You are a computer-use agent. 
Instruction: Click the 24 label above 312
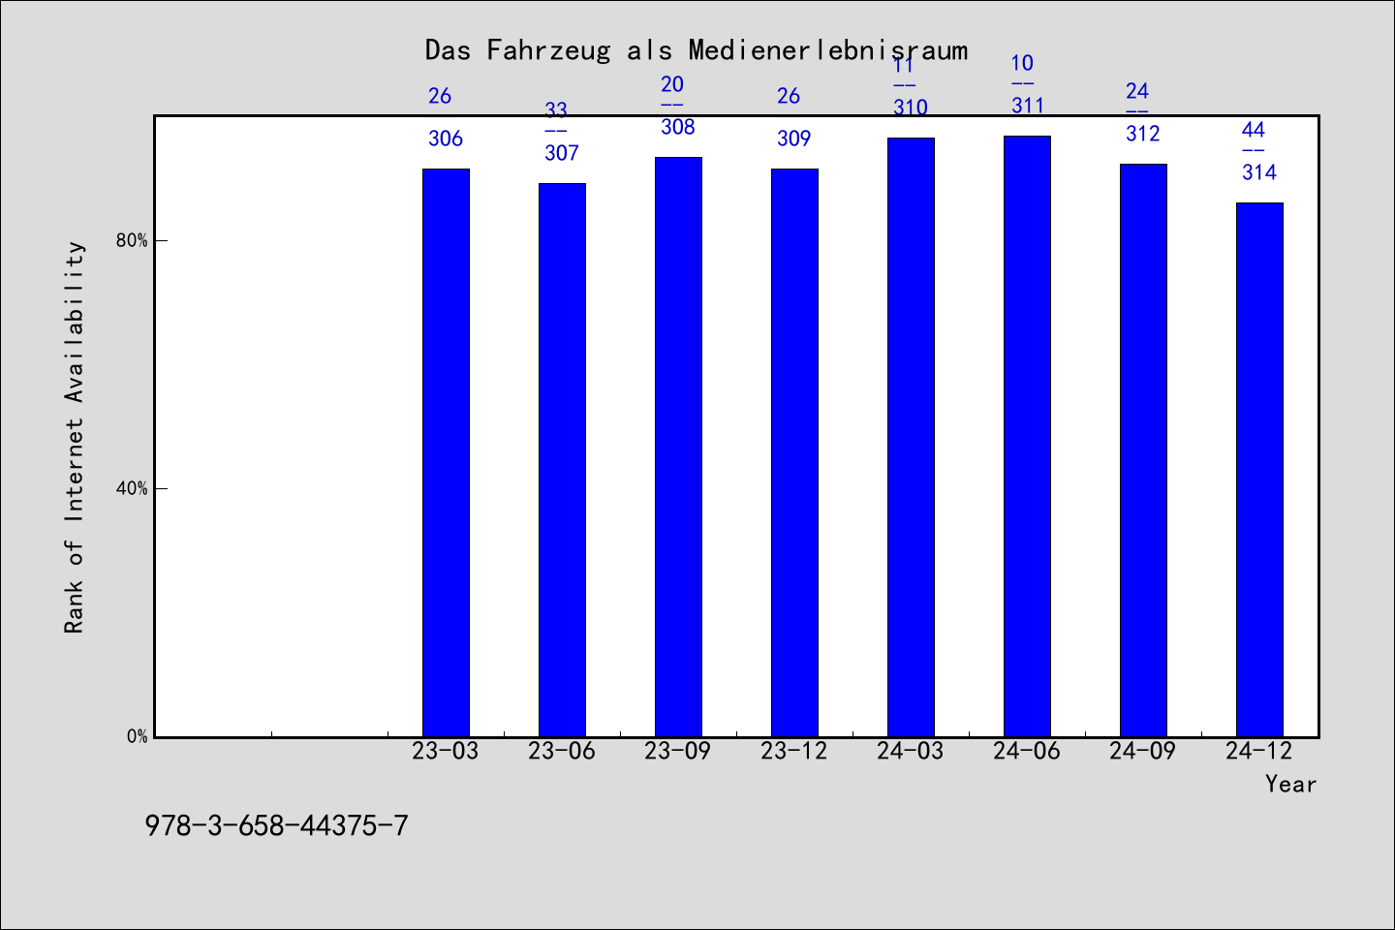point(1137,91)
